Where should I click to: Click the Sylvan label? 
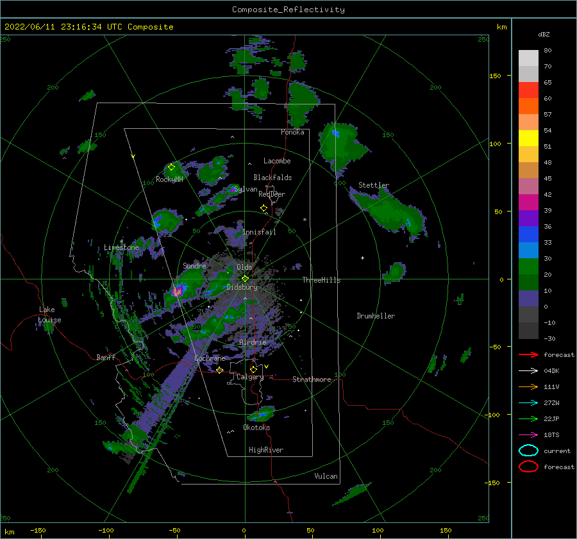point(246,189)
